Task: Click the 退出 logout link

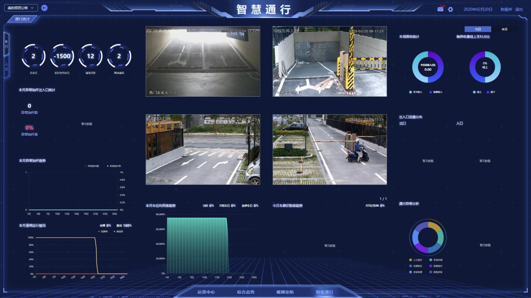Action: click(x=519, y=9)
